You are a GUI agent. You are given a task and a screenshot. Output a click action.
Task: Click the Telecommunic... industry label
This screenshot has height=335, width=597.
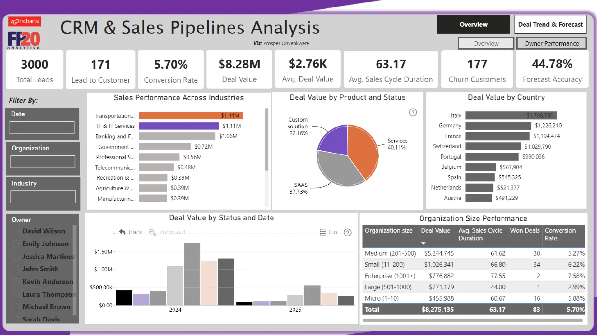115,167
